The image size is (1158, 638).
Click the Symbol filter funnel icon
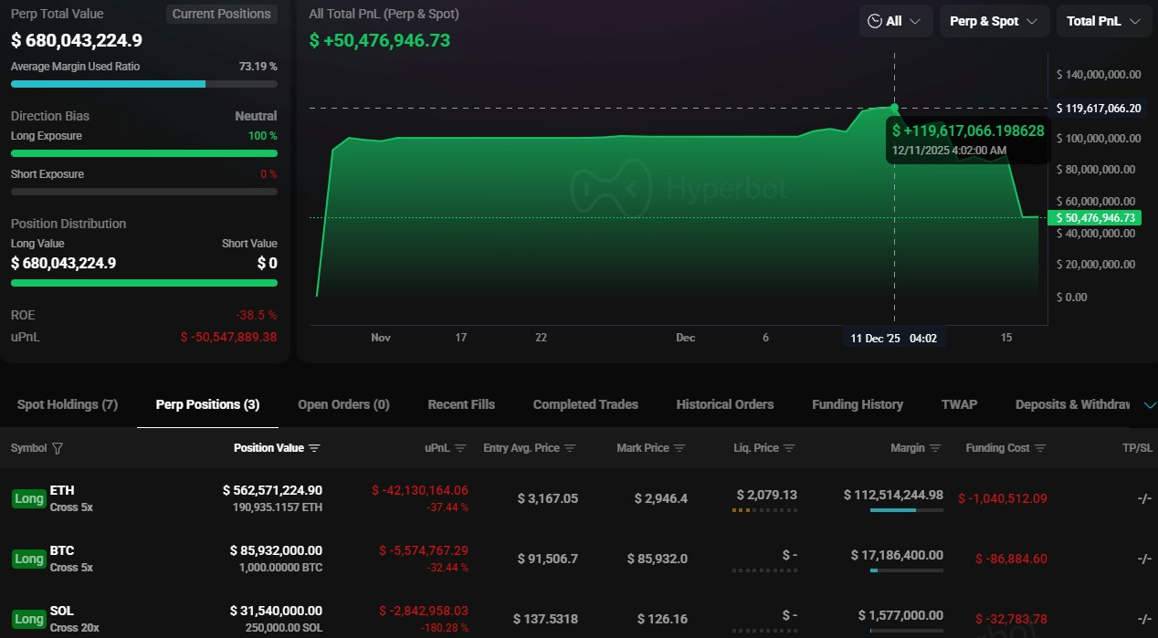58,448
